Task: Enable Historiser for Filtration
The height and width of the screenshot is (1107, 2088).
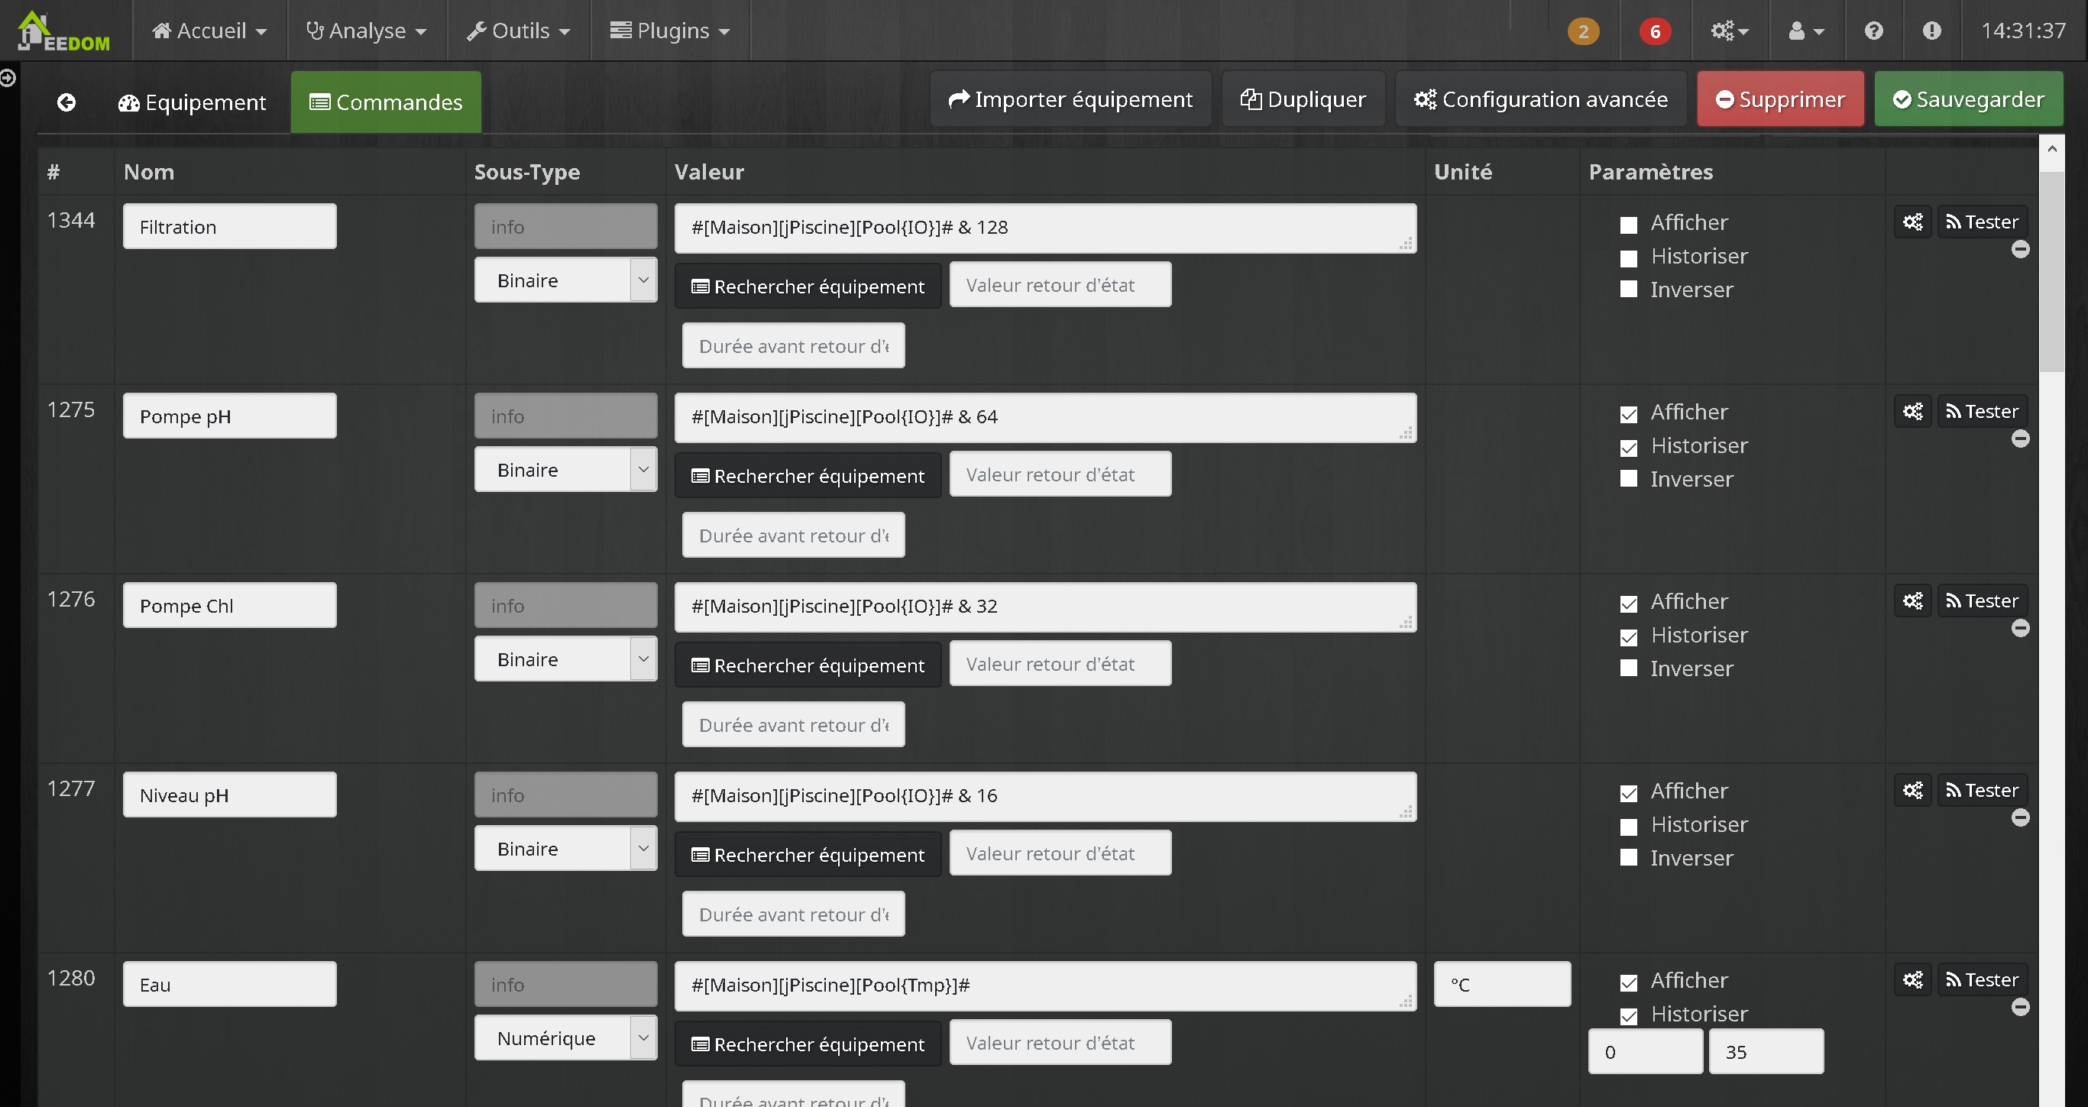Action: [x=1628, y=257]
